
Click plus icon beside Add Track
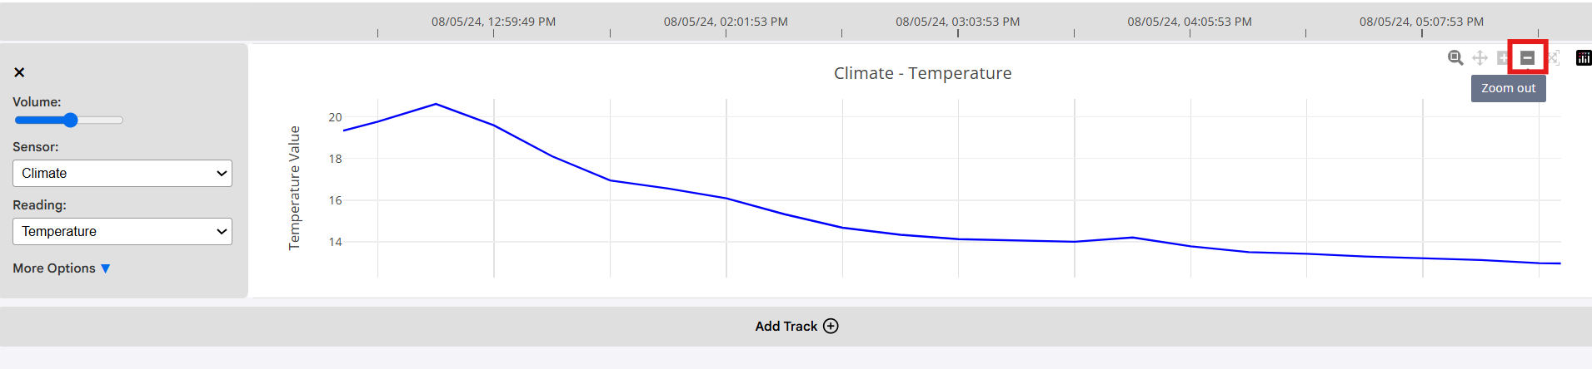point(831,326)
